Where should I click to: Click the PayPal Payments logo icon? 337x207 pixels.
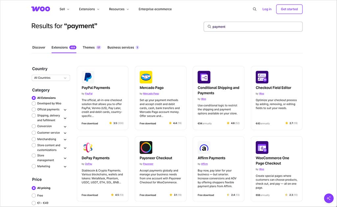click(x=88, y=77)
